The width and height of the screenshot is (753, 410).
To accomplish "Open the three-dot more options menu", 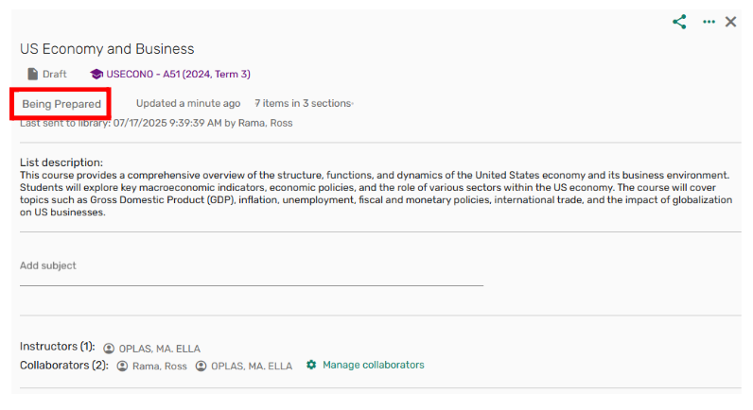I will [x=709, y=22].
